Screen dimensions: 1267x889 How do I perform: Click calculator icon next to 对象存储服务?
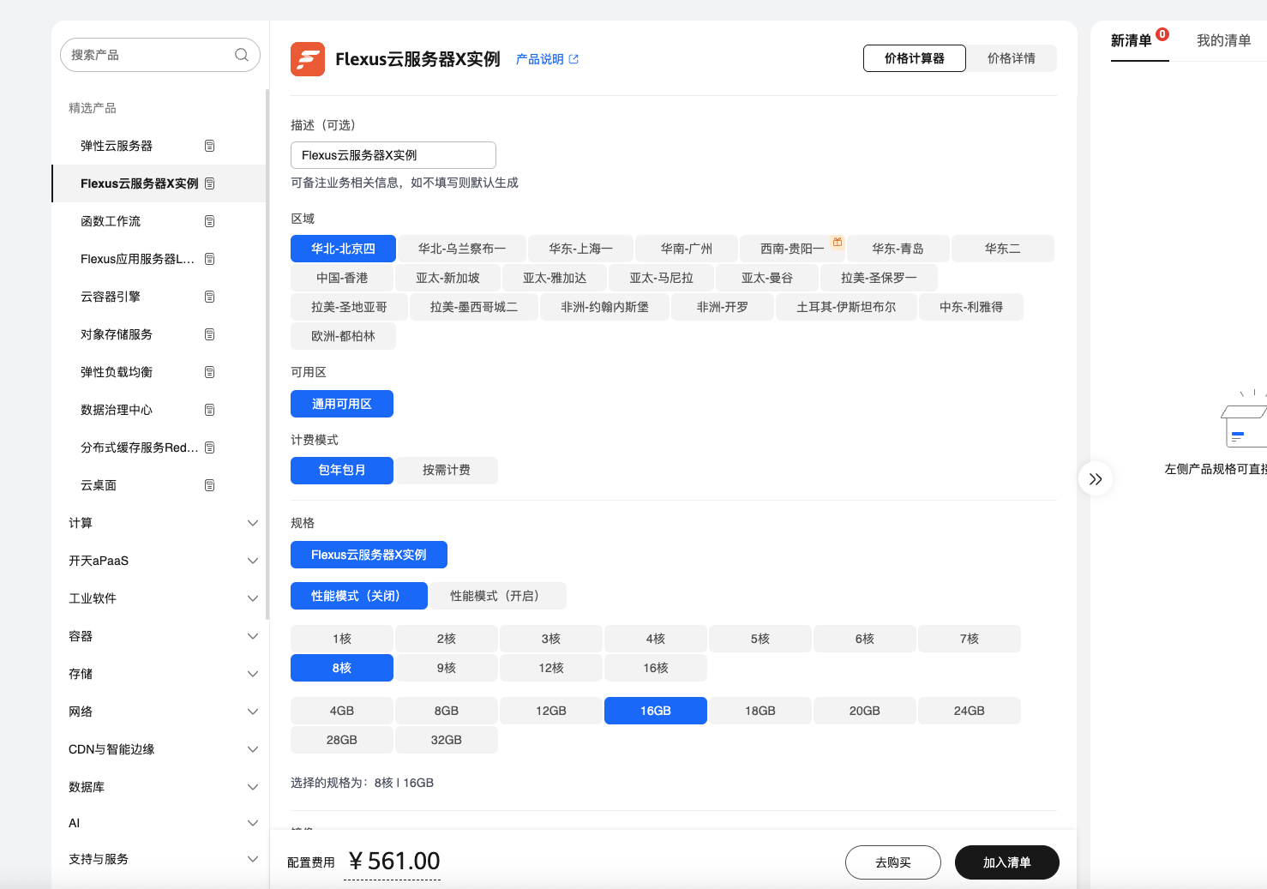pos(210,334)
